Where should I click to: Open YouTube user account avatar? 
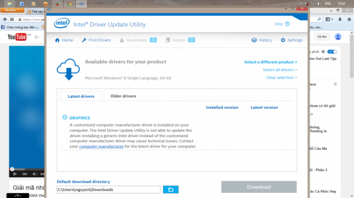point(338,36)
